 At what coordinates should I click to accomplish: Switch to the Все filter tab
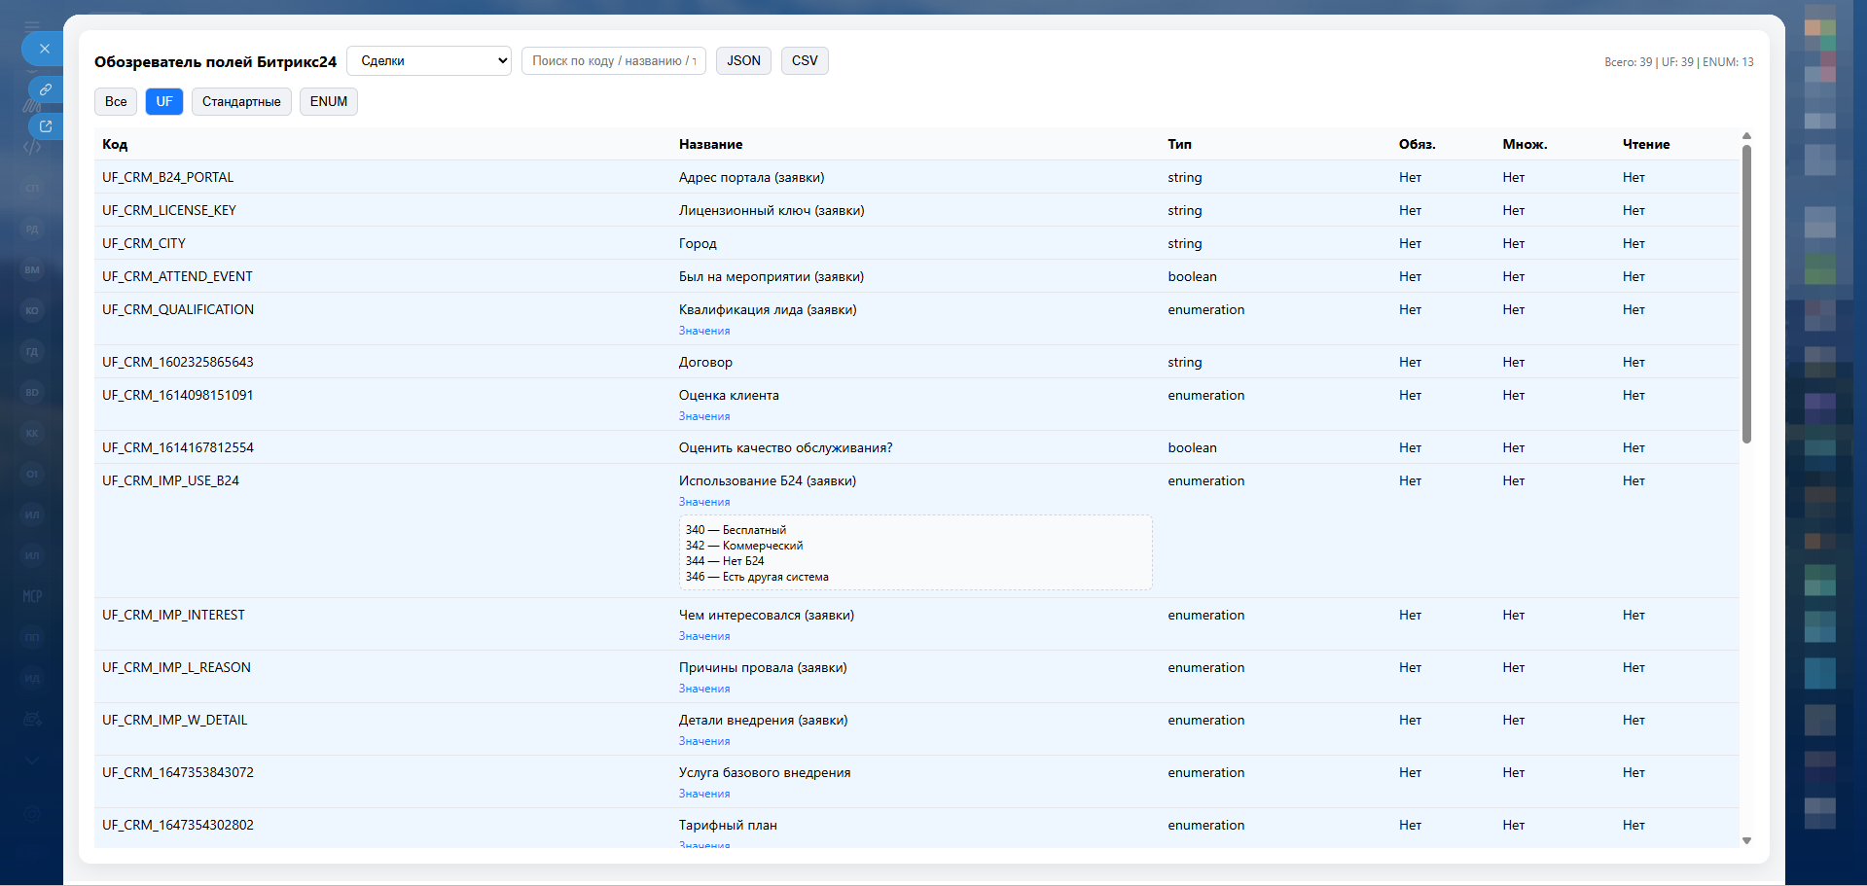pyautogui.click(x=116, y=101)
